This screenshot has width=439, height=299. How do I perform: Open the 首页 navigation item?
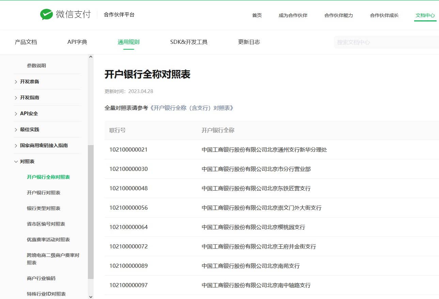point(257,15)
